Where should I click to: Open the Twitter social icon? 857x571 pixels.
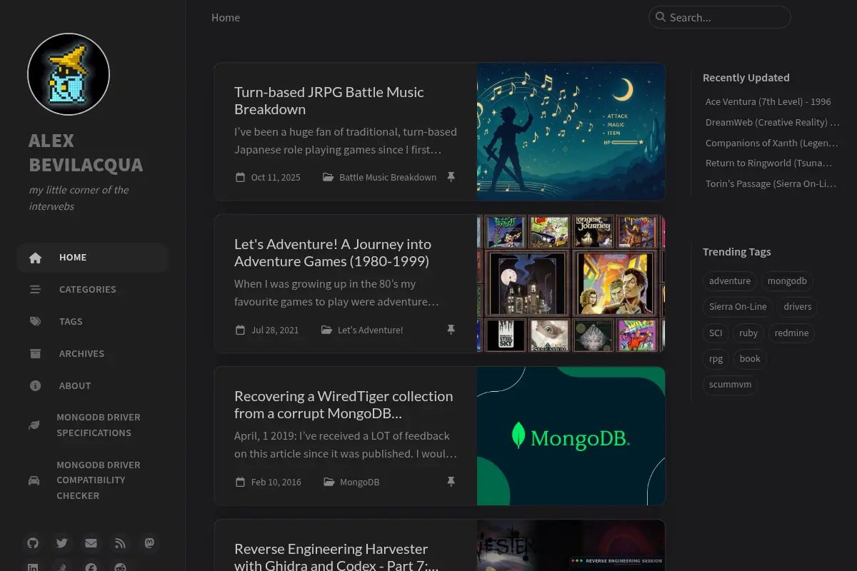click(62, 543)
